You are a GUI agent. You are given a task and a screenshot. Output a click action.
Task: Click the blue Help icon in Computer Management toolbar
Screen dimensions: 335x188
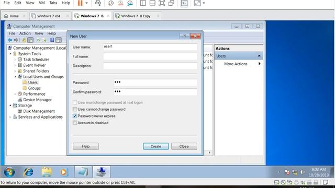point(52,40)
